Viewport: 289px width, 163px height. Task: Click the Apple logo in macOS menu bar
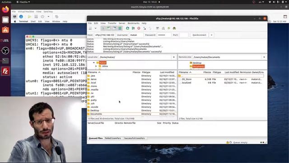(x=15, y=21)
